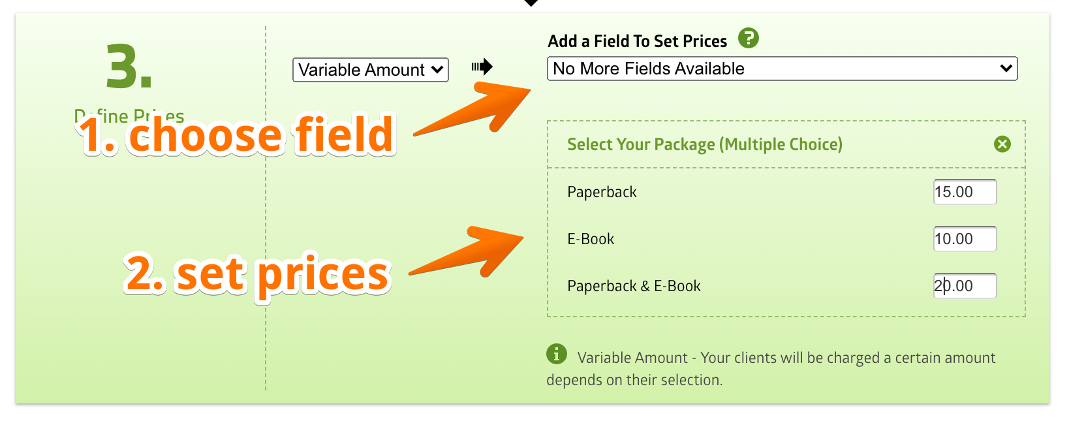1069x423 pixels.
Task: Click the Variable Amount description text
Action: click(x=770, y=368)
